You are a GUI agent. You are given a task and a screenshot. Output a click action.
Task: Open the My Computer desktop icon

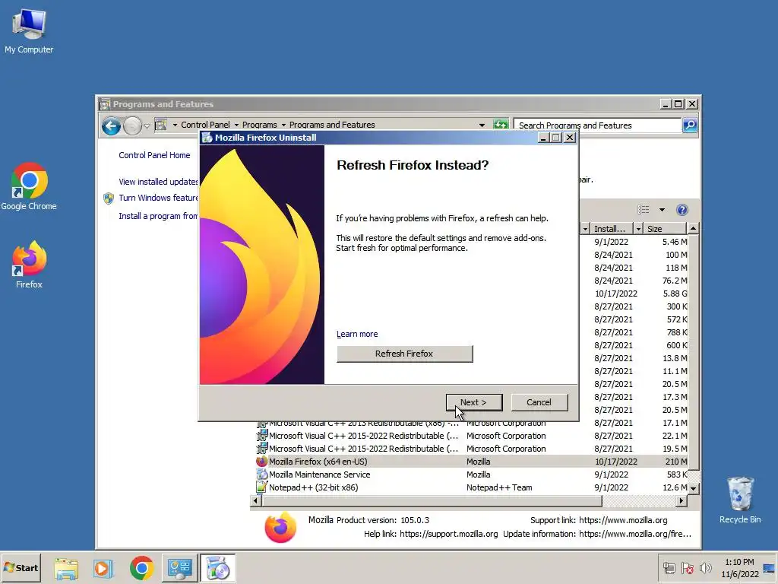pos(29,30)
